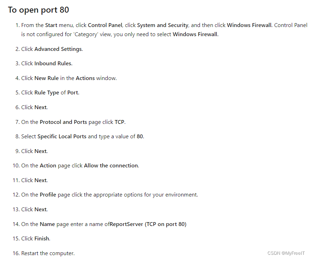This screenshot has width=310, height=259.
Task: Click the bold 'TCP' in step 7
Action: (x=120, y=122)
